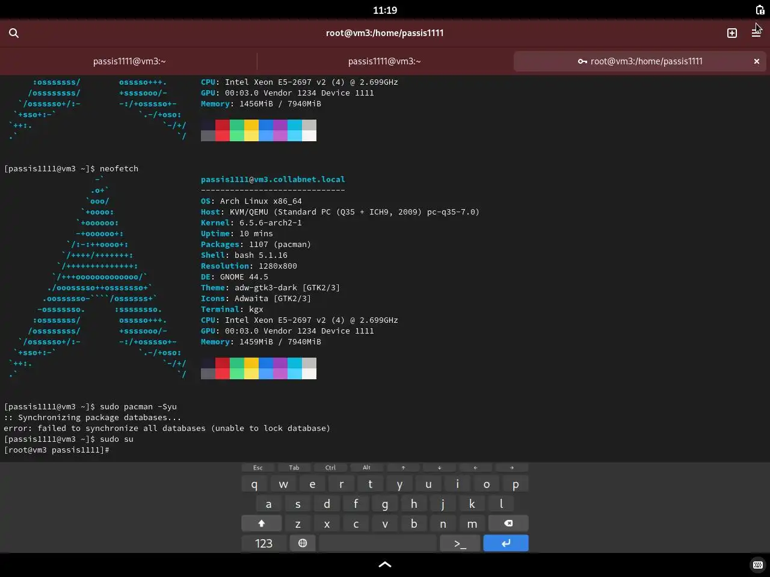
Task: Switch to the terminal keyboard layout key
Action: pos(460,543)
